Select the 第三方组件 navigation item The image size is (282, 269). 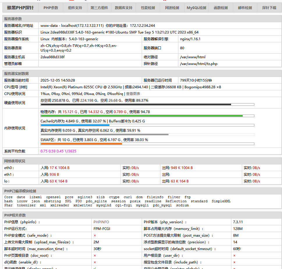[x=99, y=8]
